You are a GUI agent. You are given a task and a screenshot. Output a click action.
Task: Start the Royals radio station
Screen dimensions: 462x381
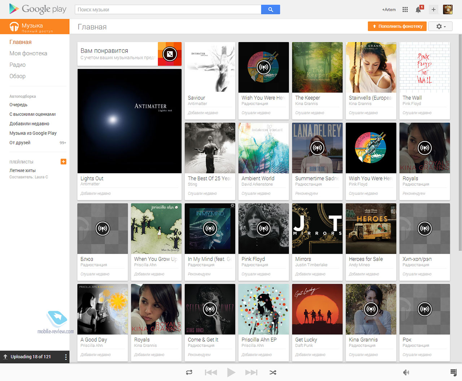pos(424,148)
